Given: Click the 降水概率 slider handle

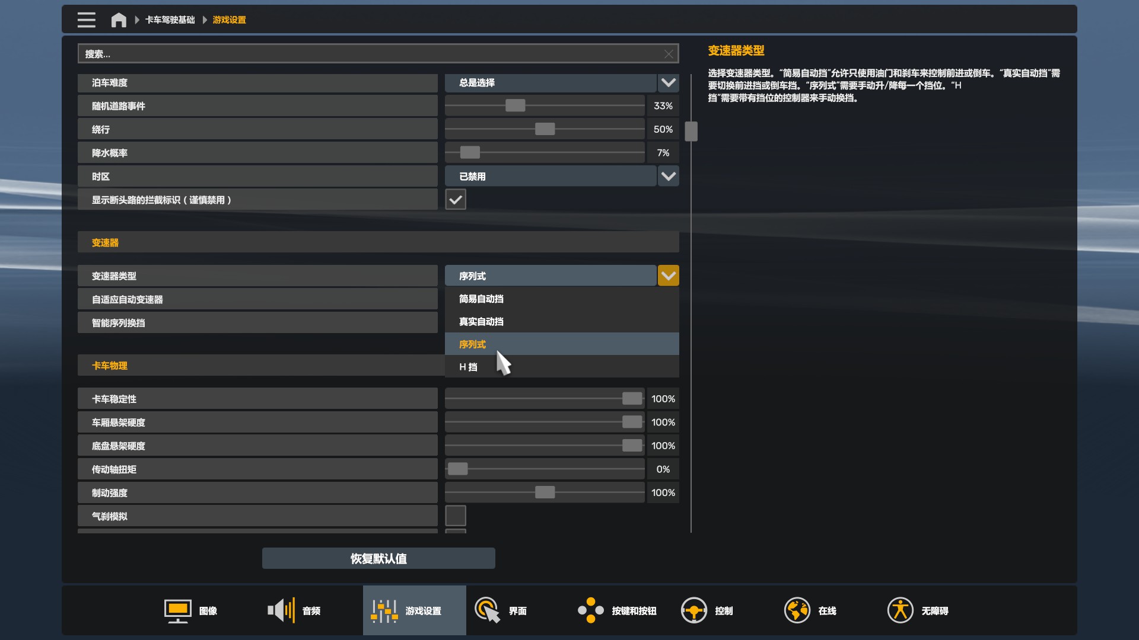Looking at the screenshot, I should click(x=470, y=152).
